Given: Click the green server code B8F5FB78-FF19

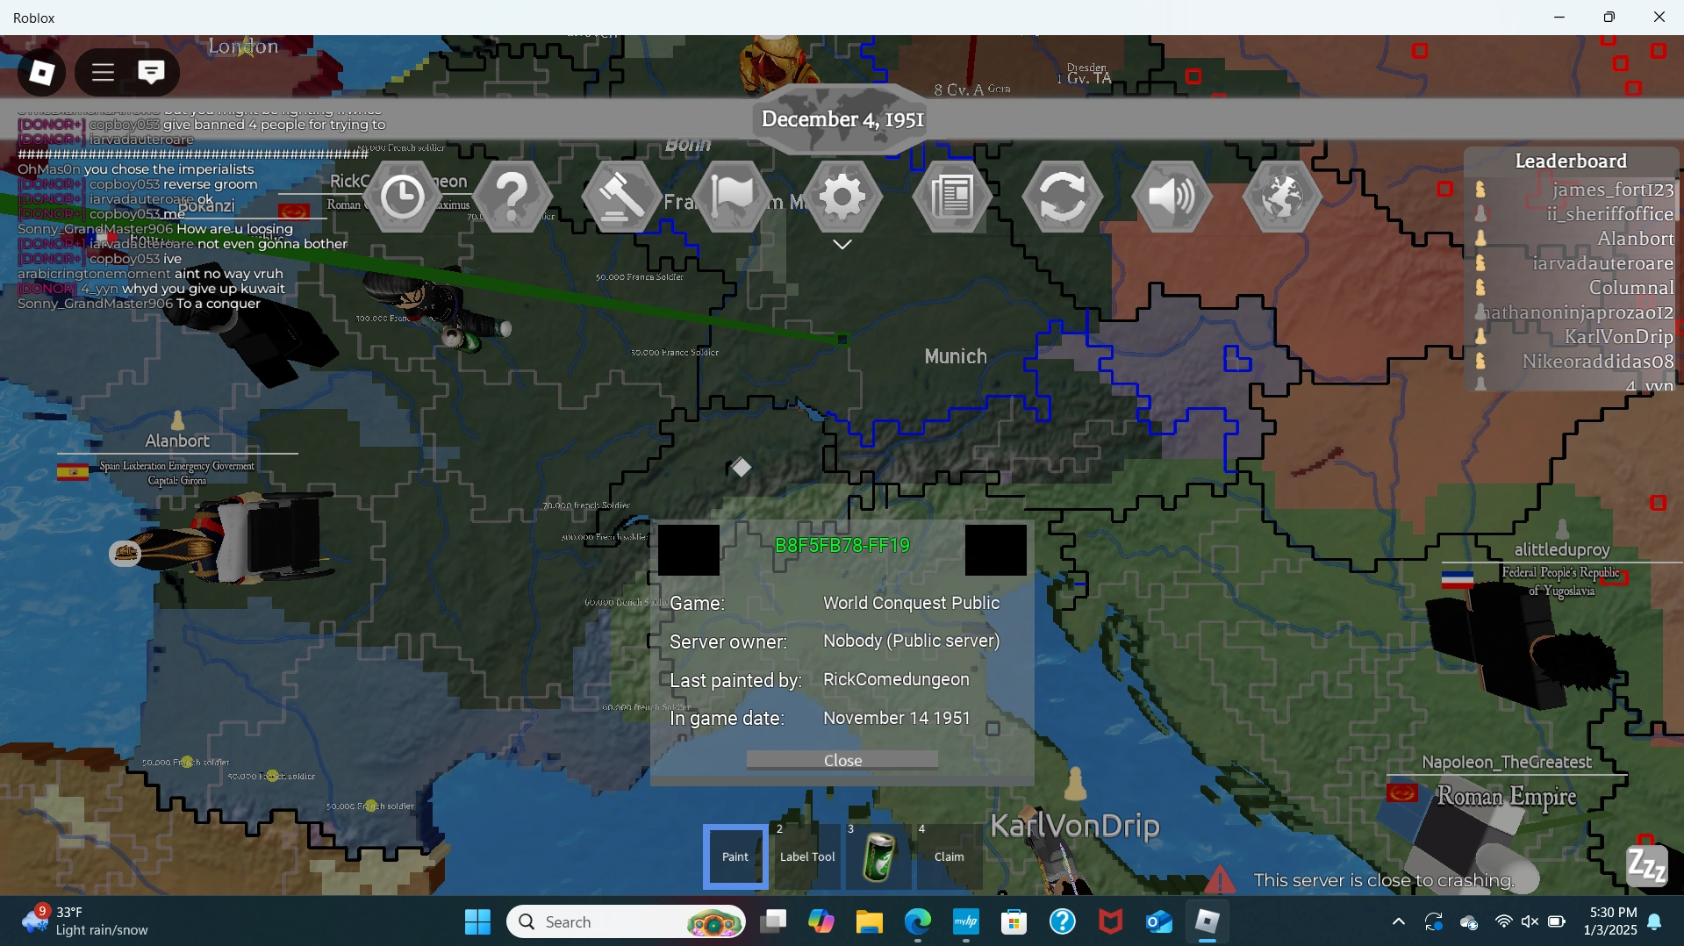Looking at the screenshot, I should [842, 545].
